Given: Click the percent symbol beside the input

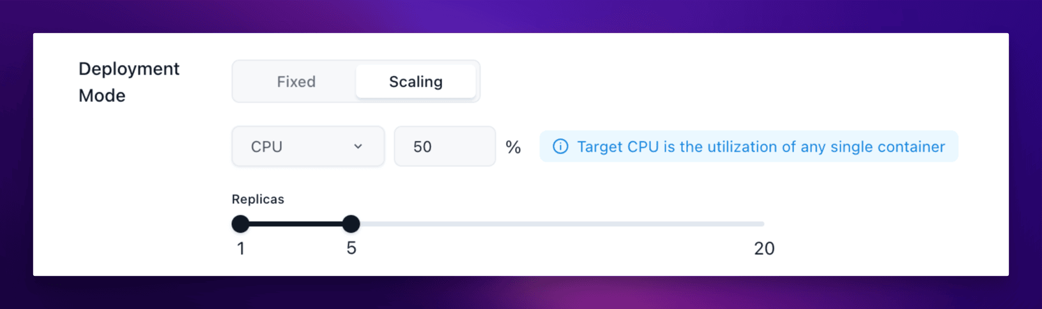Looking at the screenshot, I should pyautogui.click(x=513, y=147).
